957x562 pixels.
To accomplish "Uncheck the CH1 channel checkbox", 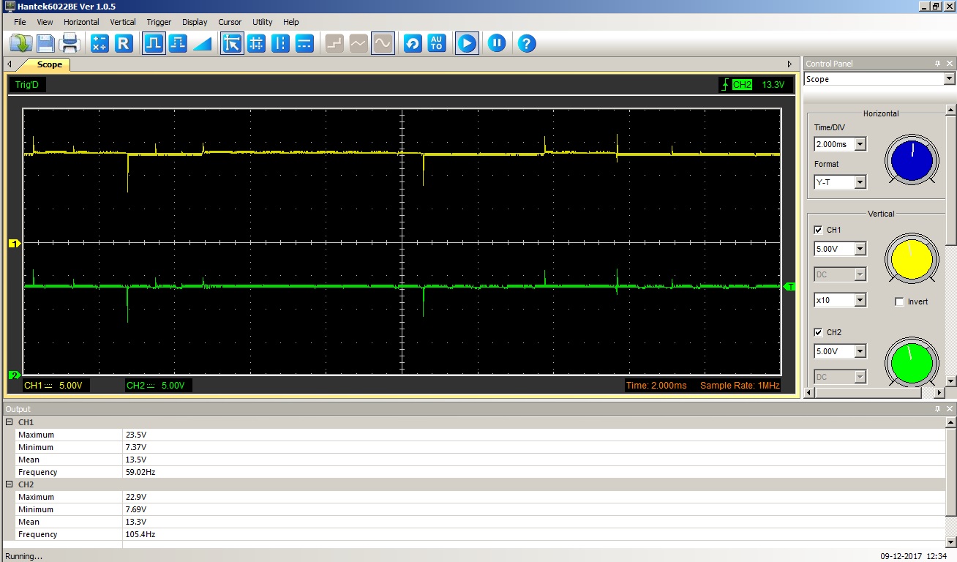I will click(818, 230).
